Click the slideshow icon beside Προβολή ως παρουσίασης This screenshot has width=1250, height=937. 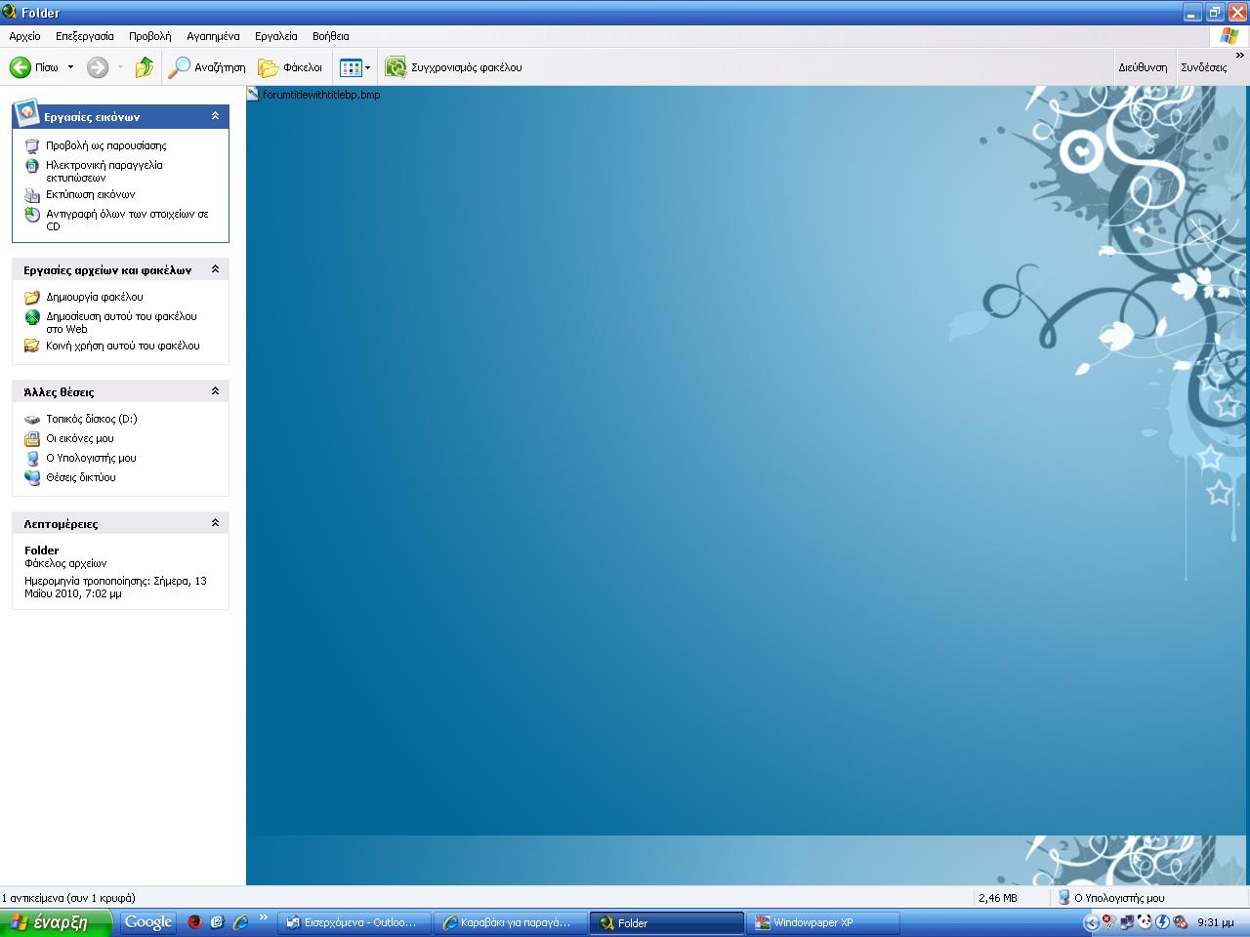tap(32, 145)
